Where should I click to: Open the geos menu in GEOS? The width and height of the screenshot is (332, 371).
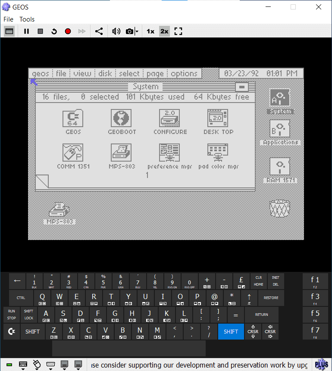click(x=41, y=73)
